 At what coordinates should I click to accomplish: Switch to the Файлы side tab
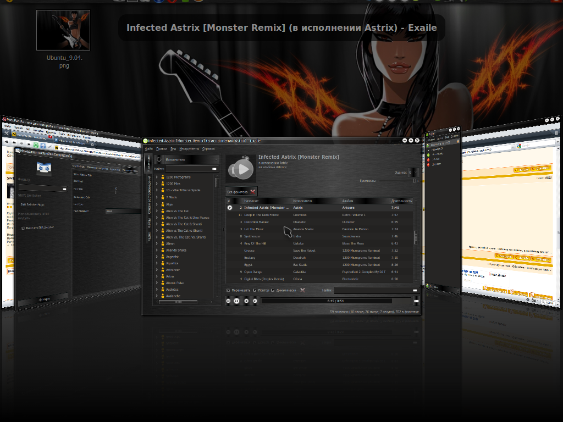(149, 223)
